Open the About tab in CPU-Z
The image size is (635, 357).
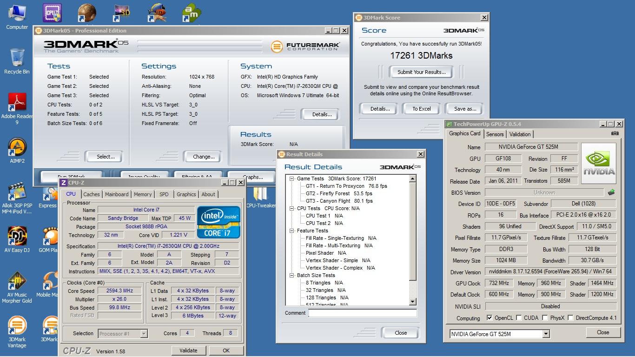(x=208, y=194)
